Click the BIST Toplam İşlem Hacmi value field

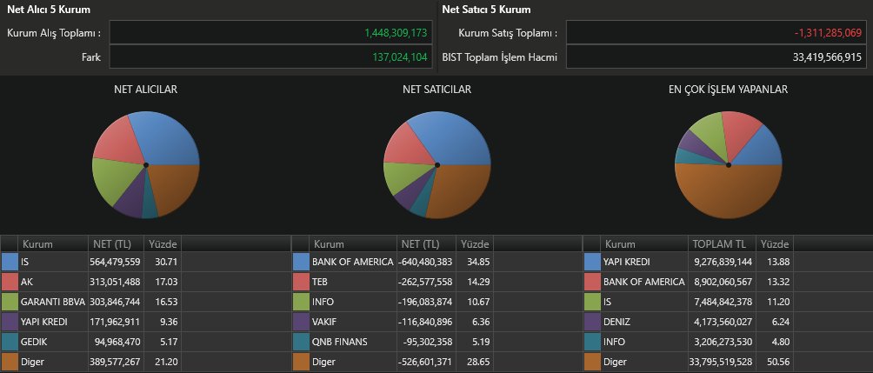[716, 57]
